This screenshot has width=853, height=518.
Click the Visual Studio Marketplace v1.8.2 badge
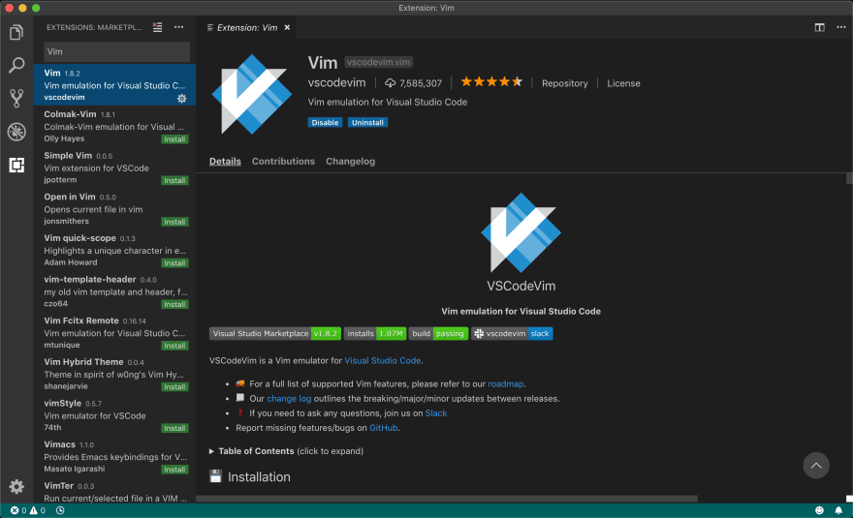[274, 334]
